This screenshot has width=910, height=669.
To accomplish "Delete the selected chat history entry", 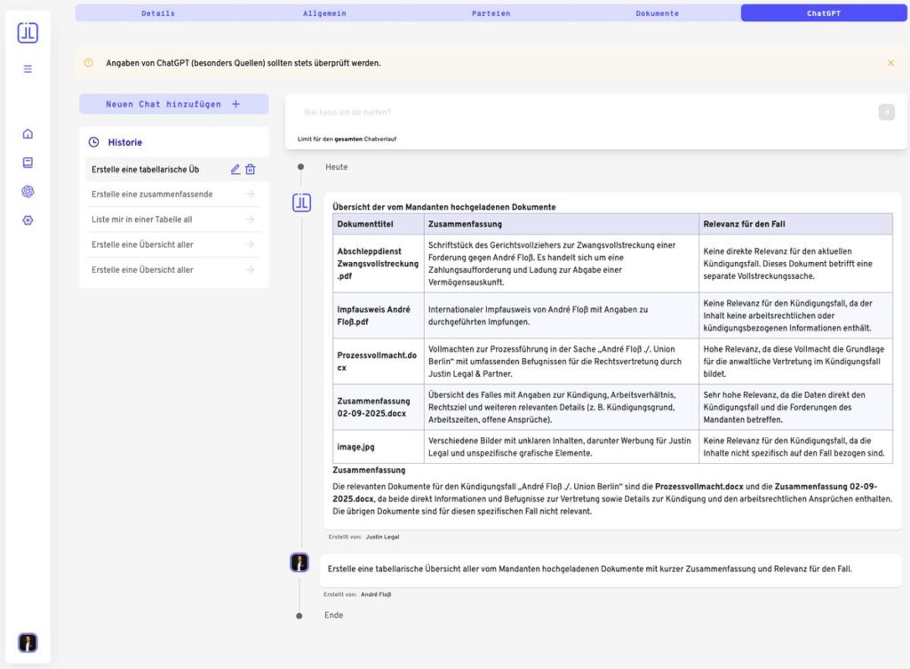I will (x=251, y=169).
